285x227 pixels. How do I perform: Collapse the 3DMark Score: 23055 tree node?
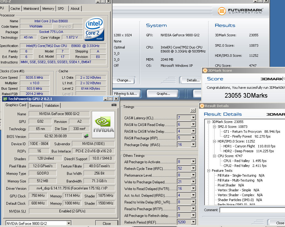(209, 122)
